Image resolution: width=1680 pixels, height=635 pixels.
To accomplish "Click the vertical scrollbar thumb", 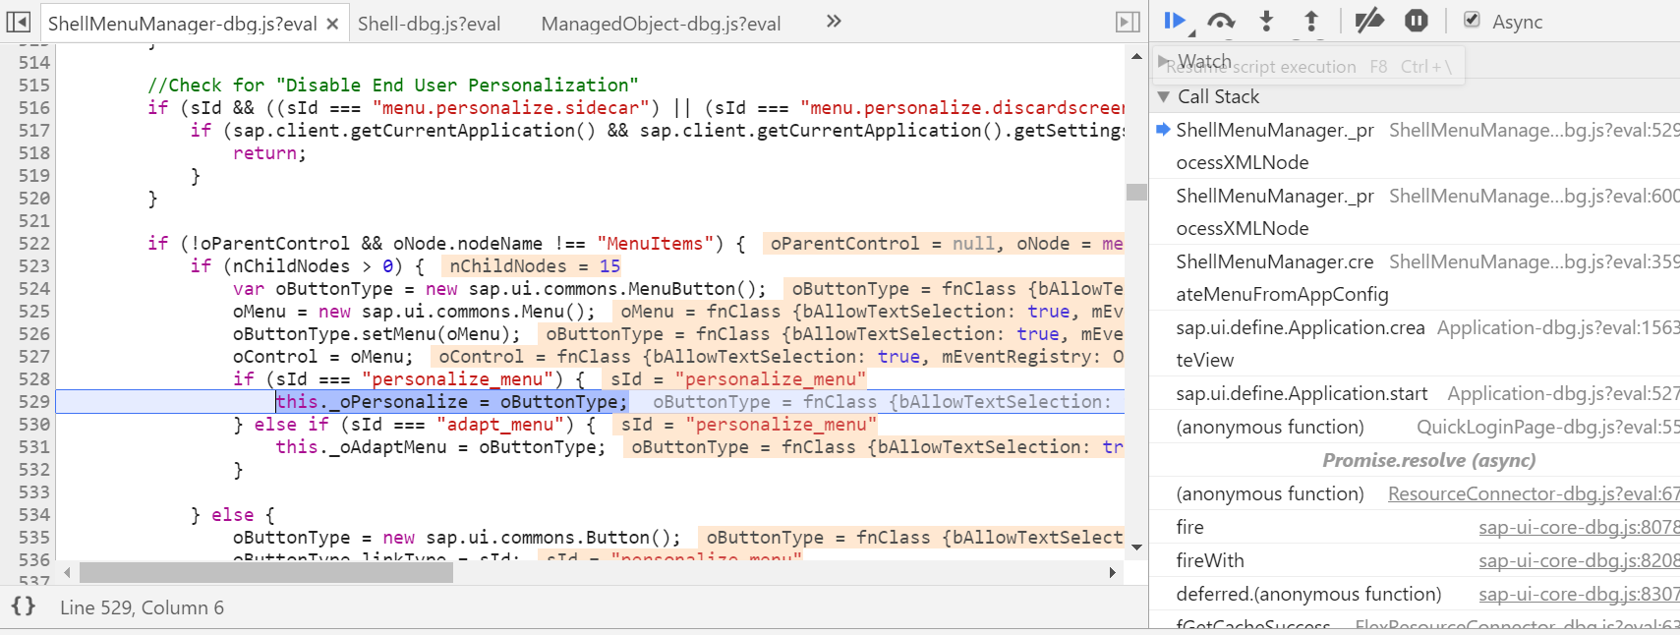I will pyautogui.click(x=1136, y=192).
